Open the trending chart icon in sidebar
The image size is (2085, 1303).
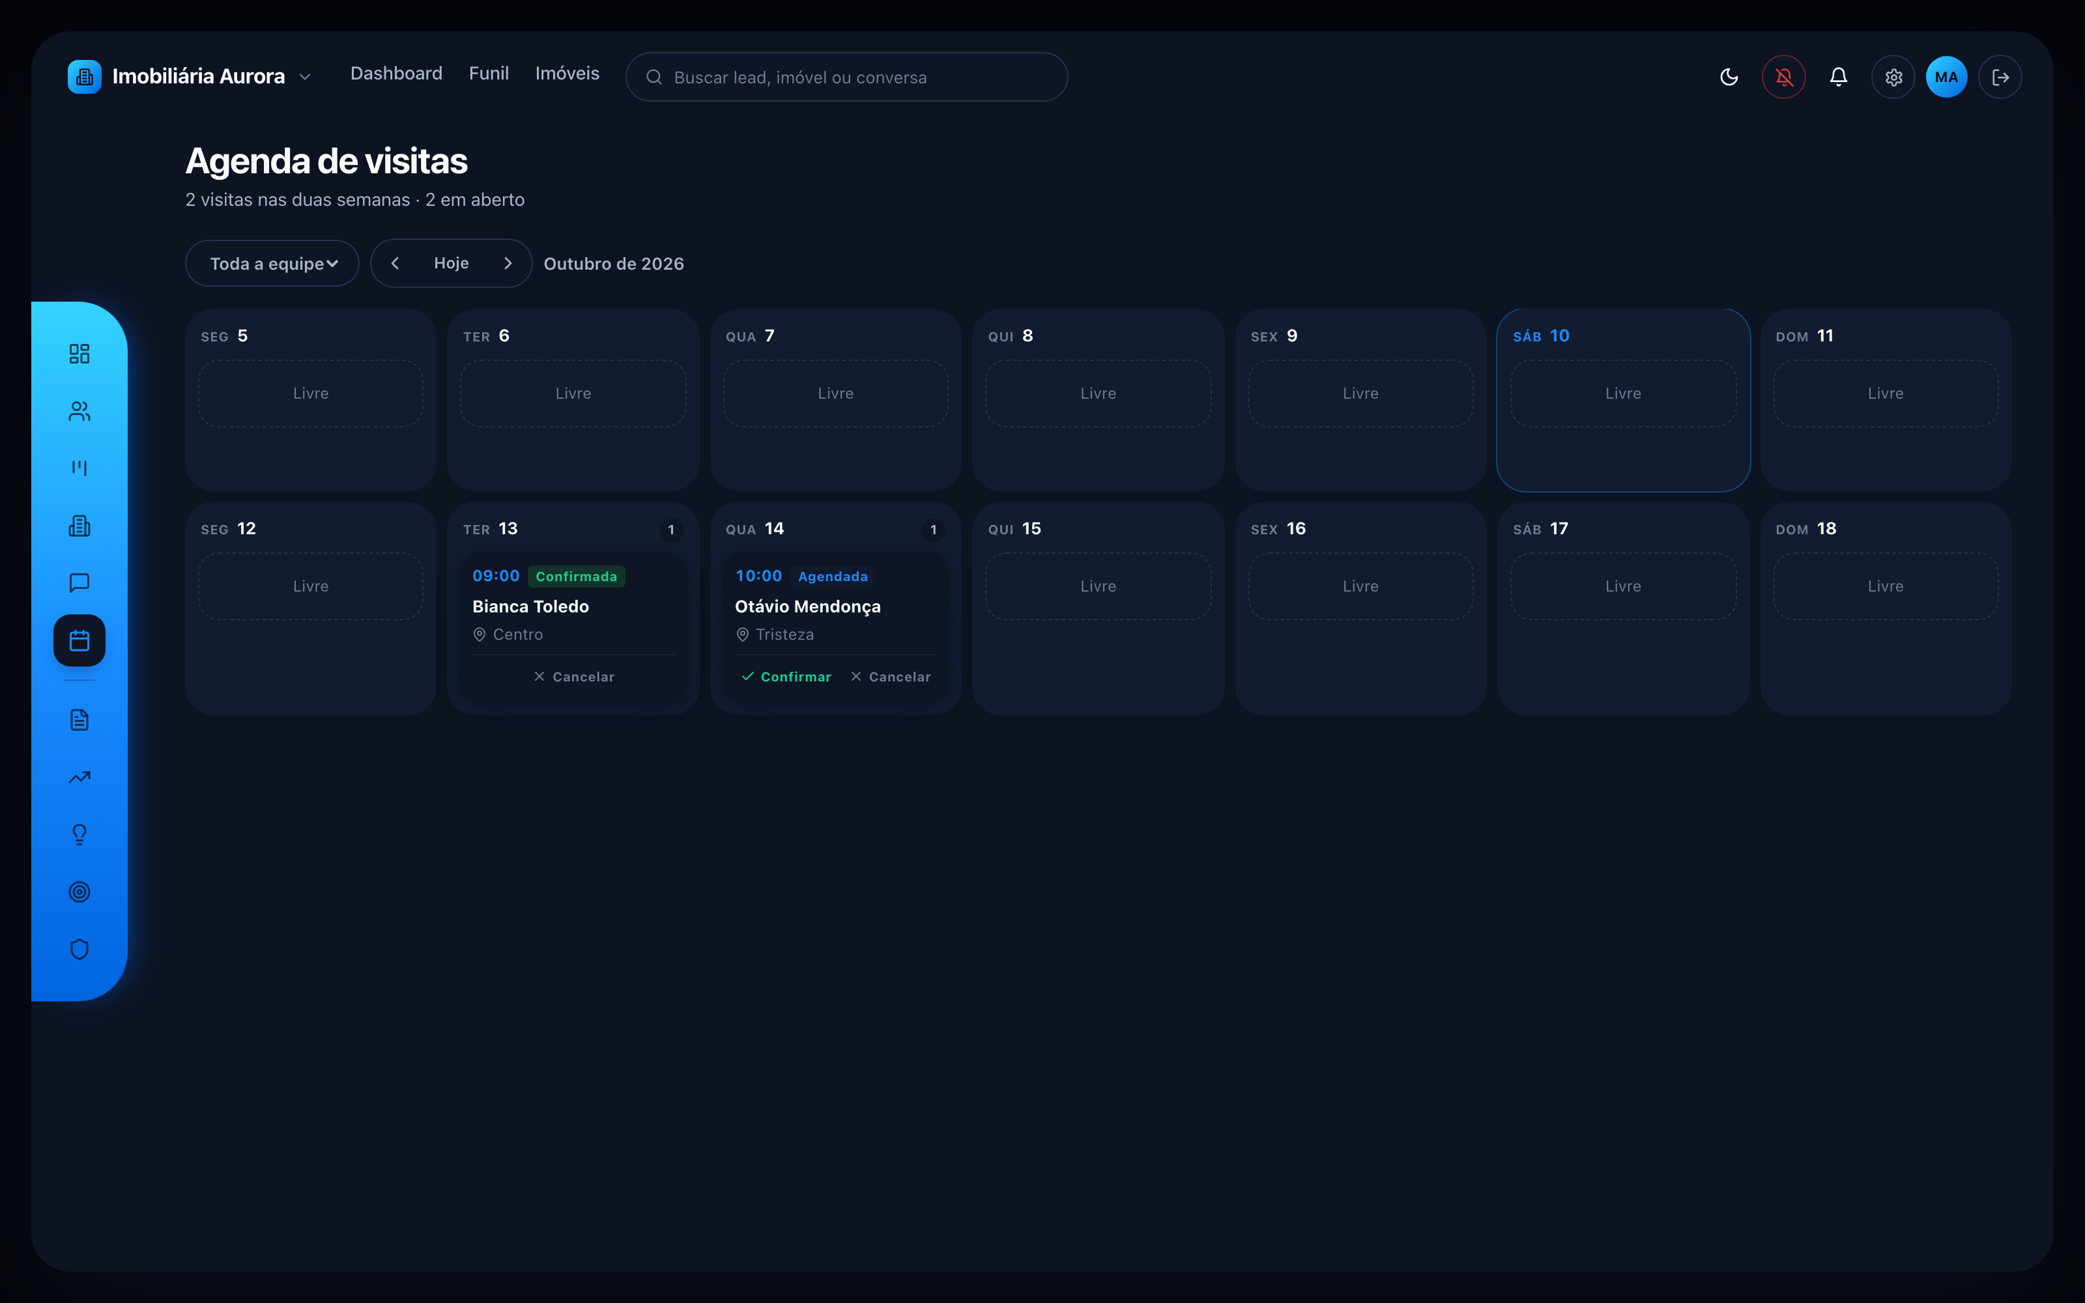pos(79,777)
